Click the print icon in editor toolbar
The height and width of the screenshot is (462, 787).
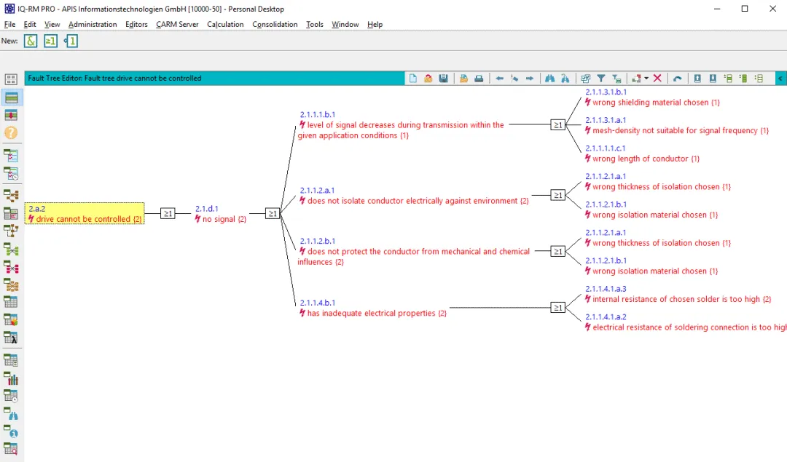tap(479, 78)
